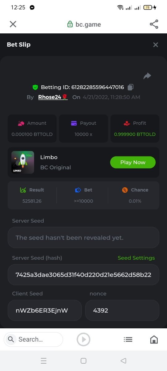Select the Client Seed field
This screenshot has height=371, width=167.
45,310
